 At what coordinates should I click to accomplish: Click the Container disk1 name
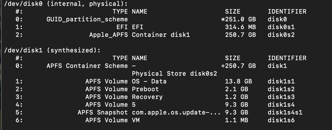(x=161, y=35)
